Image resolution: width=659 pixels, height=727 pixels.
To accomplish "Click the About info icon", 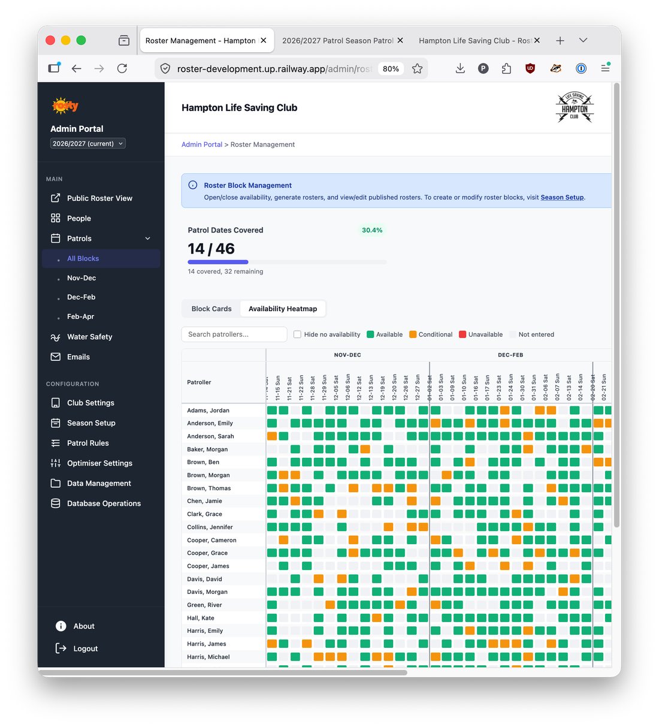I will (x=61, y=626).
